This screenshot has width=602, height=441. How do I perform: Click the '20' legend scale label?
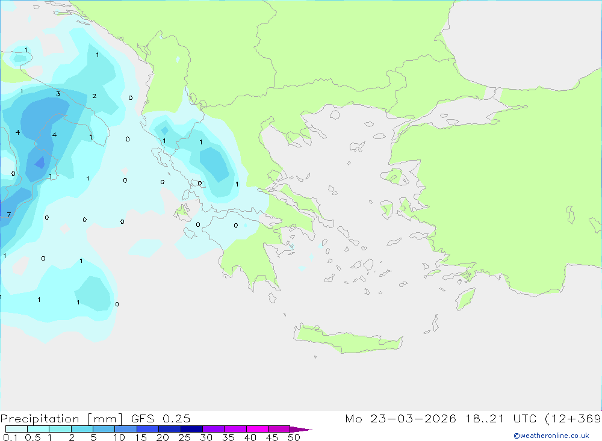coord(163,437)
